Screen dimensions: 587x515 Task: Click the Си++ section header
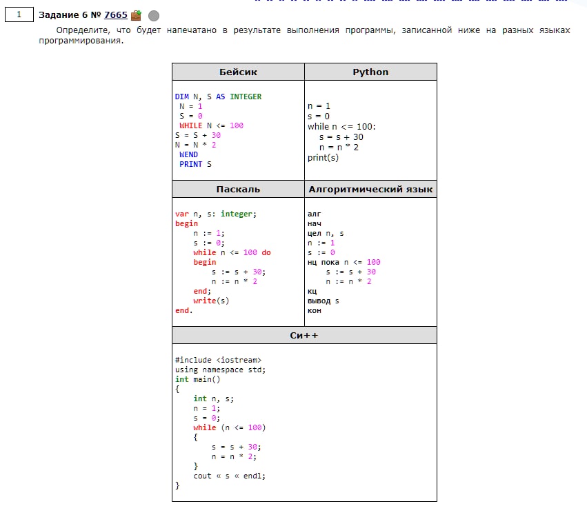click(304, 335)
